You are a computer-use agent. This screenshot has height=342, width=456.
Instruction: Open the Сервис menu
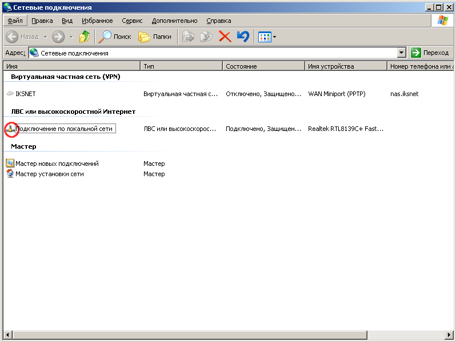(132, 21)
